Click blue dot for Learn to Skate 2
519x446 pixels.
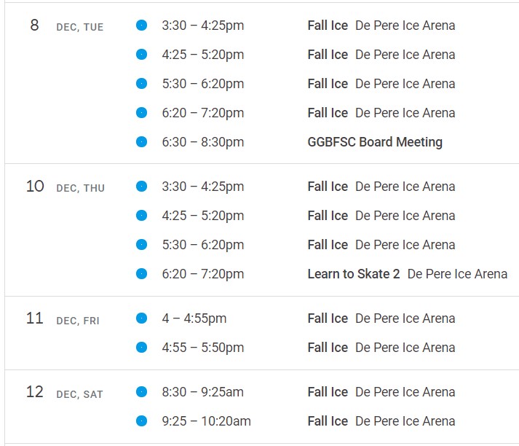click(141, 274)
